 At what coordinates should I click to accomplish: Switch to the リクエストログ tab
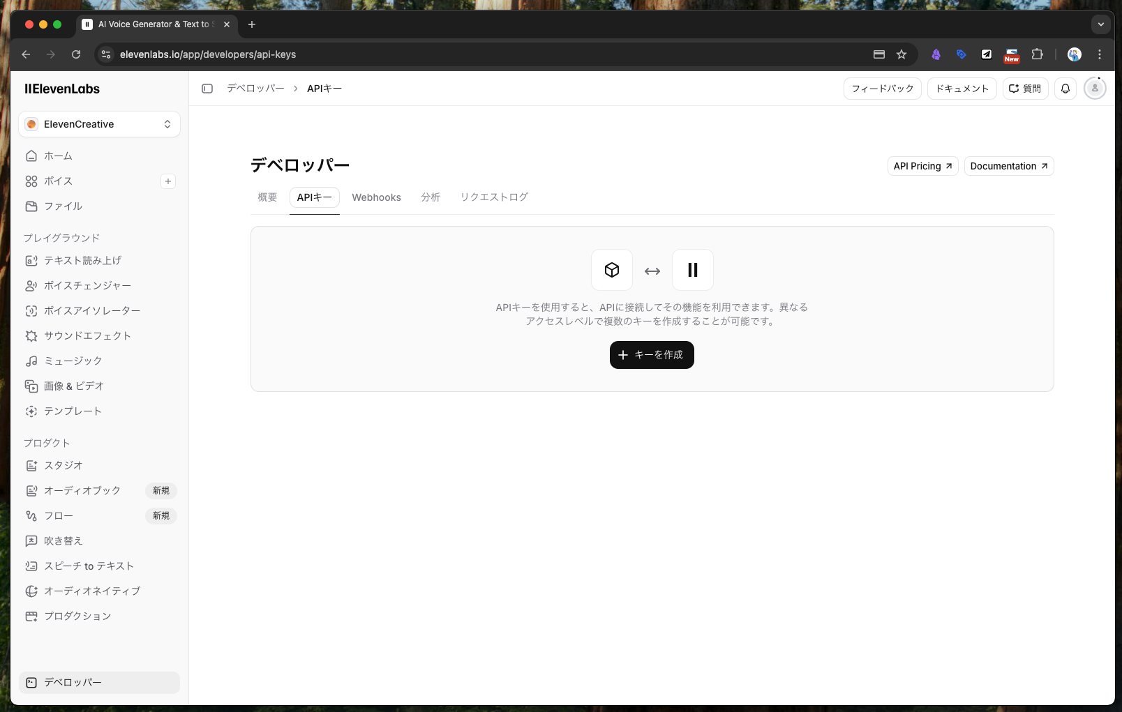click(x=493, y=197)
